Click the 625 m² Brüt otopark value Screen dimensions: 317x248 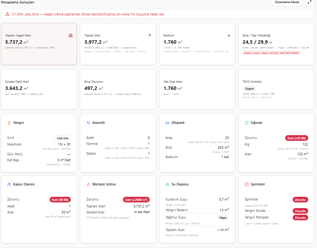tap(223, 147)
